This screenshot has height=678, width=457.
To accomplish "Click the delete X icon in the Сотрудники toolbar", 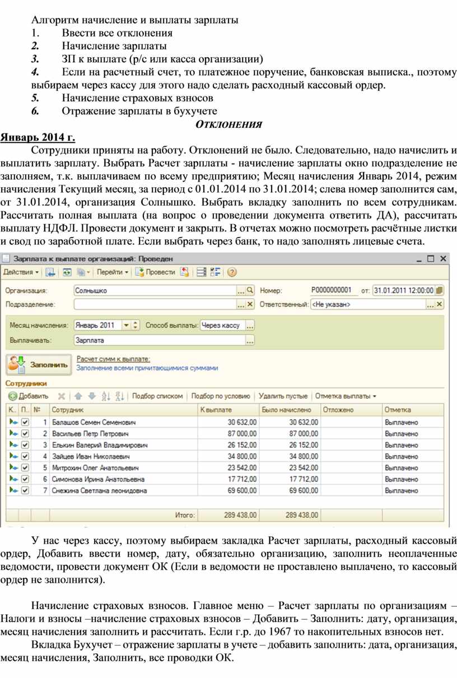I will pos(62,396).
